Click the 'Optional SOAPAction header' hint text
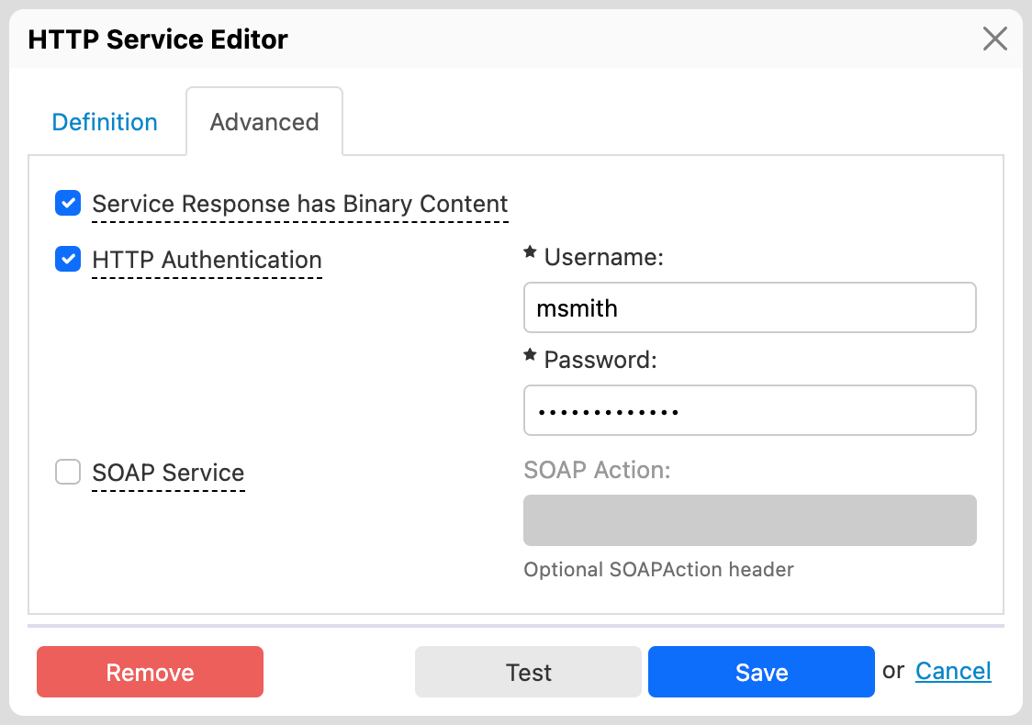This screenshot has height=725, width=1032. pyautogui.click(x=658, y=569)
